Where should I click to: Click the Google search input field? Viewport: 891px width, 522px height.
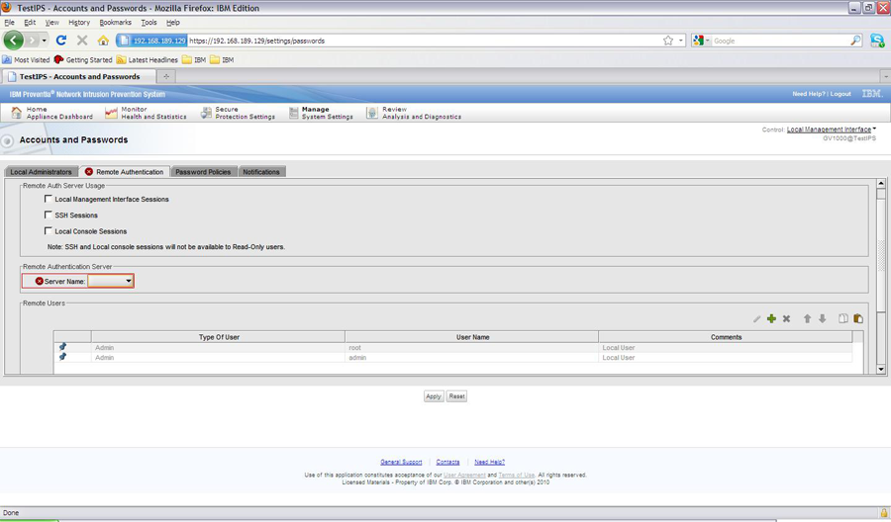[780, 41]
